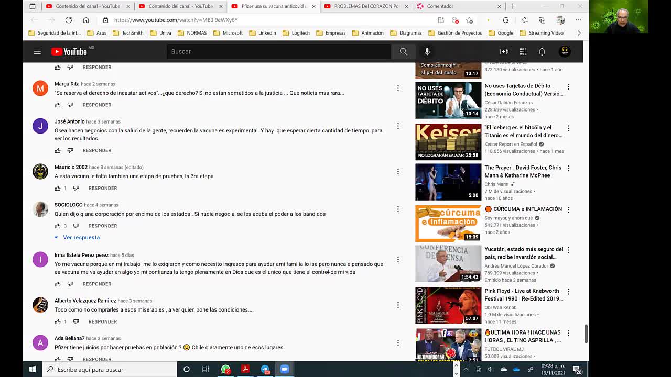This screenshot has width=671, height=377.
Task: Reply to Mauricio 2002's comment
Action: pos(103,188)
